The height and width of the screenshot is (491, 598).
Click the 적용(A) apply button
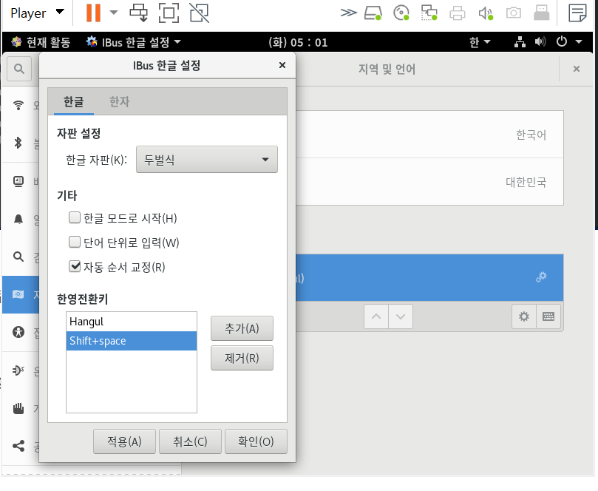[124, 441]
